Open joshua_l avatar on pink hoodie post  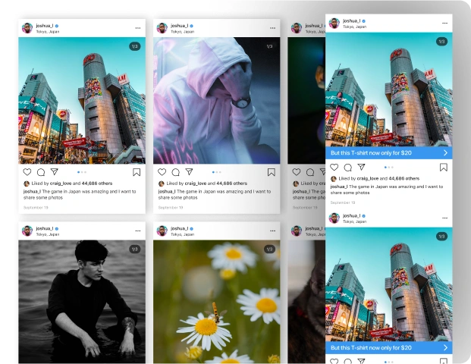pyautogui.click(x=162, y=28)
